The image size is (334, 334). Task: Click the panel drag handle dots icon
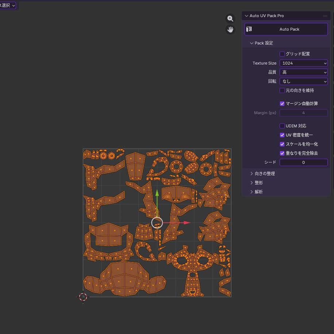[325, 16]
